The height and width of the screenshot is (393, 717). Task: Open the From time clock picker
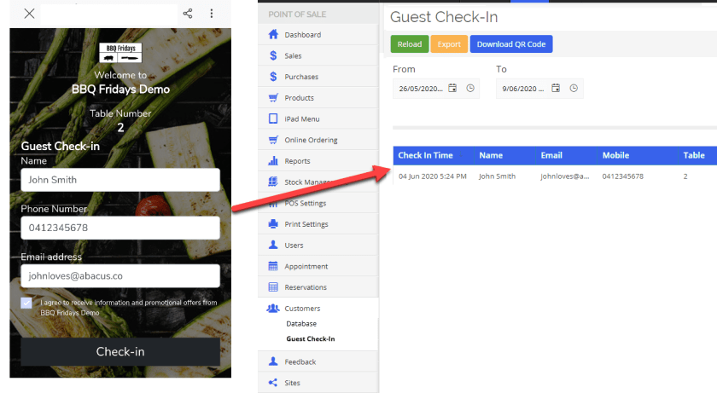470,88
